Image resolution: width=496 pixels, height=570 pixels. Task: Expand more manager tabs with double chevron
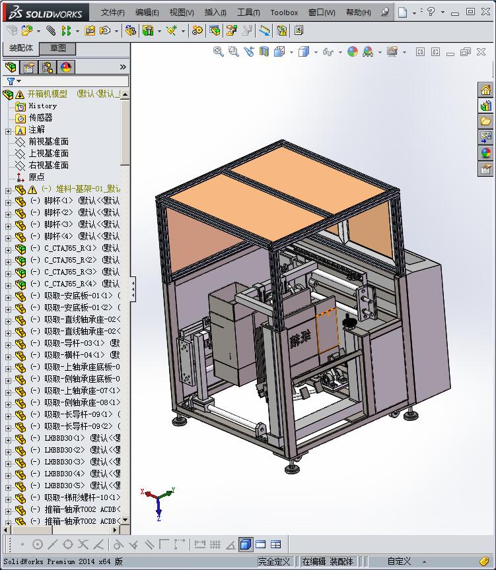[123, 67]
